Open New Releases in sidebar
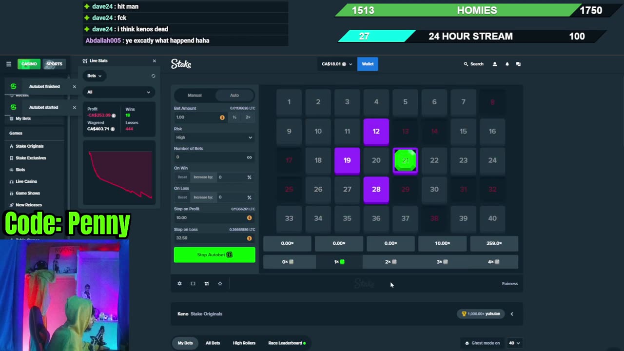The image size is (624, 351). pos(29,205)
